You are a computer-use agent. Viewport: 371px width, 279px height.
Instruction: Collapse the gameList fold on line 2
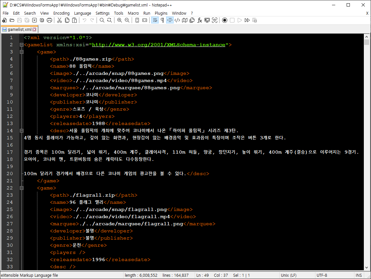tap(21, 45)
